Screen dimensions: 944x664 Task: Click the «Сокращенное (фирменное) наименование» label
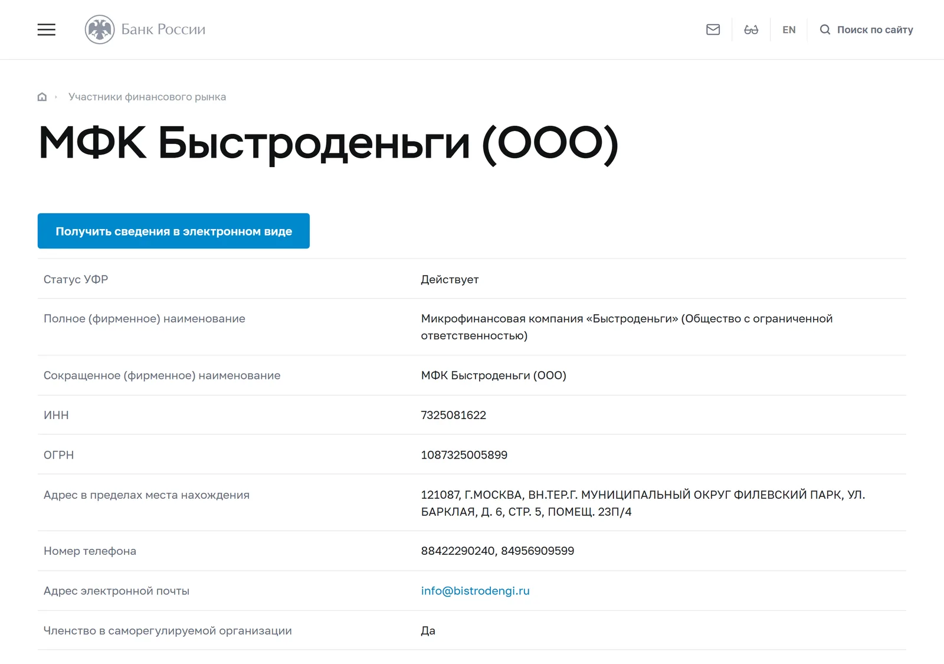[162, 375]
